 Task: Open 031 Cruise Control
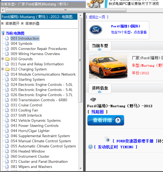pos(26,105)
